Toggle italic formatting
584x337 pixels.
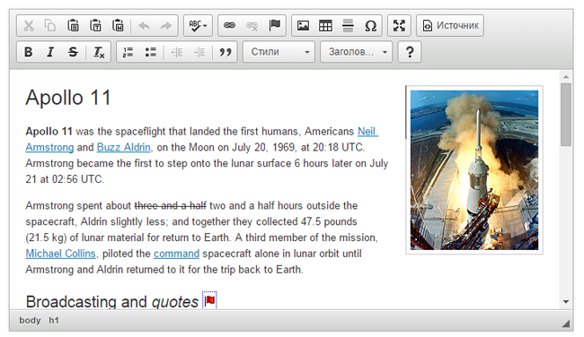click(50, 52)
